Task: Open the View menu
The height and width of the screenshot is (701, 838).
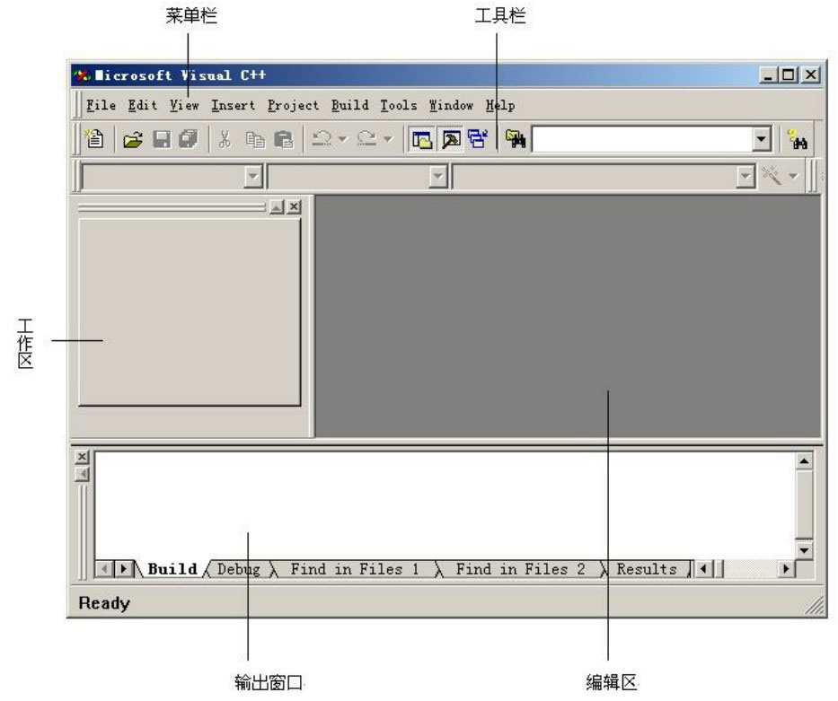Action: [x=184, y=106]
